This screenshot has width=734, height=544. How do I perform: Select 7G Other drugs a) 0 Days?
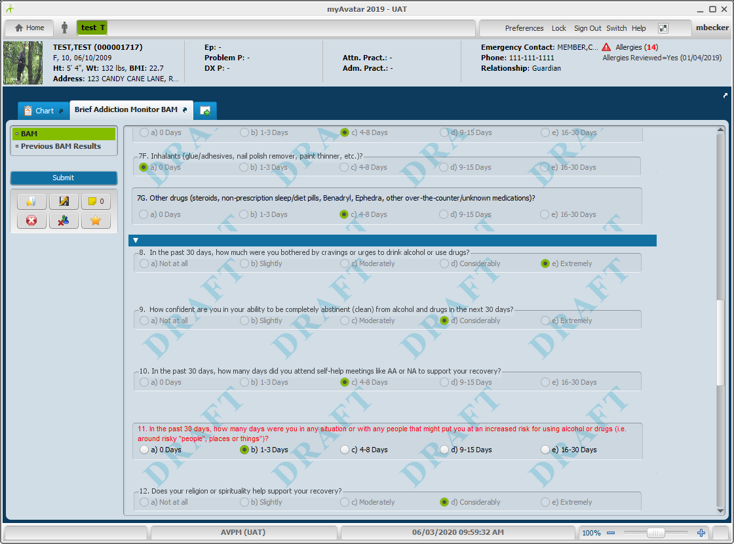click(x=144, y=214)
